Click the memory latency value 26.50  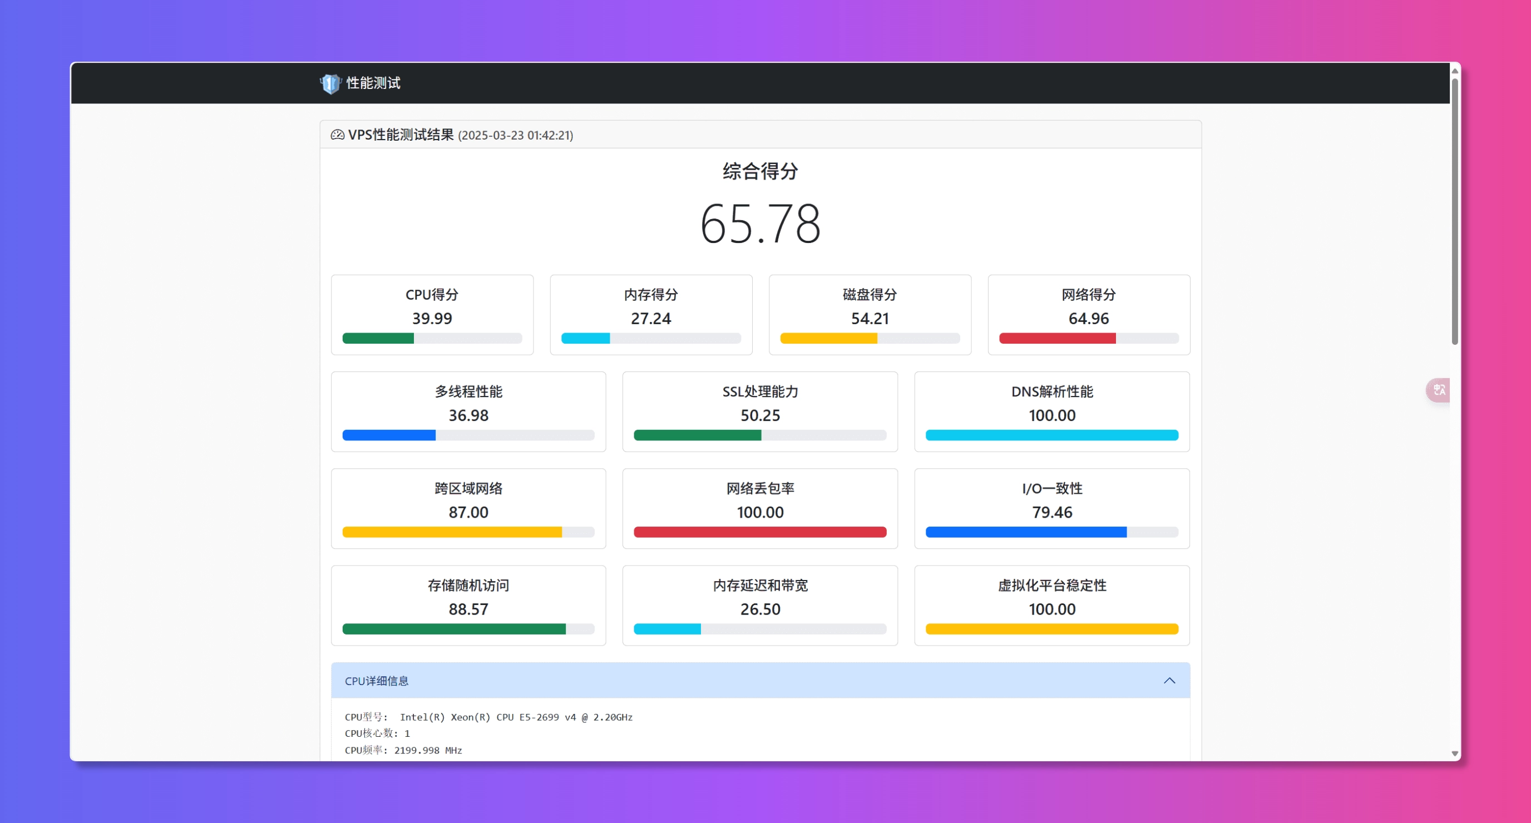[760, 609]
